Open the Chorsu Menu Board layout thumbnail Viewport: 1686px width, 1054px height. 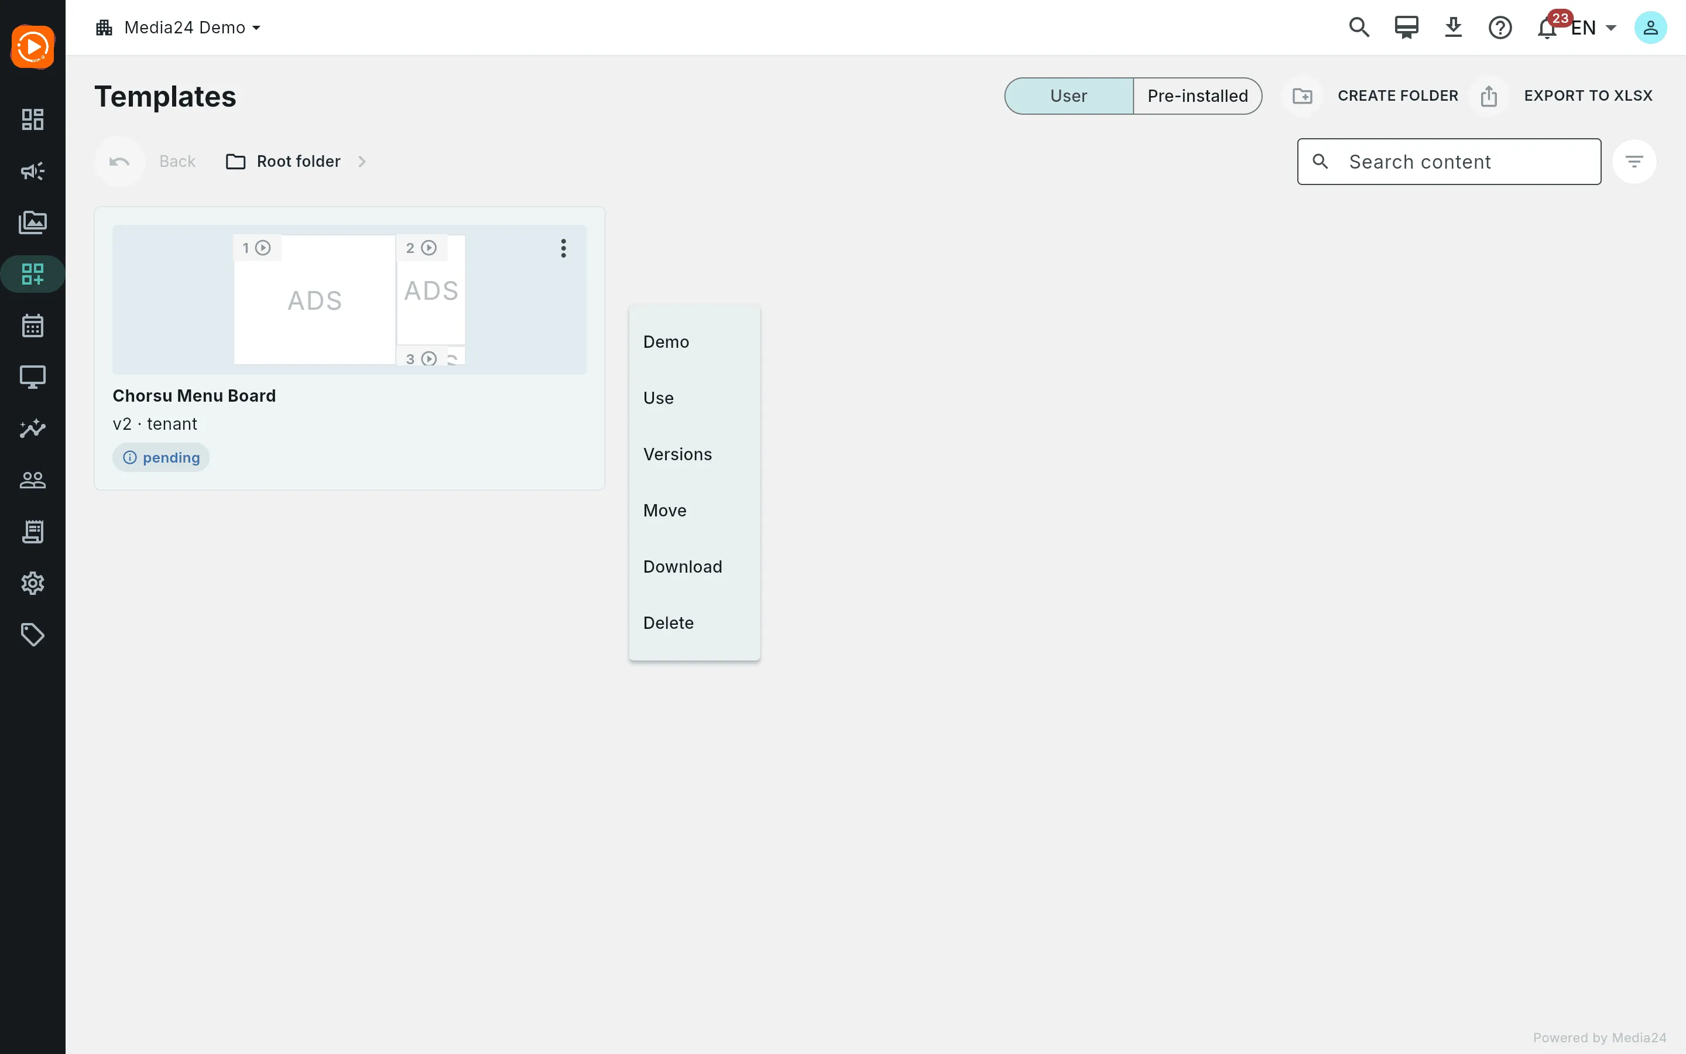click(x=349, y=300)
